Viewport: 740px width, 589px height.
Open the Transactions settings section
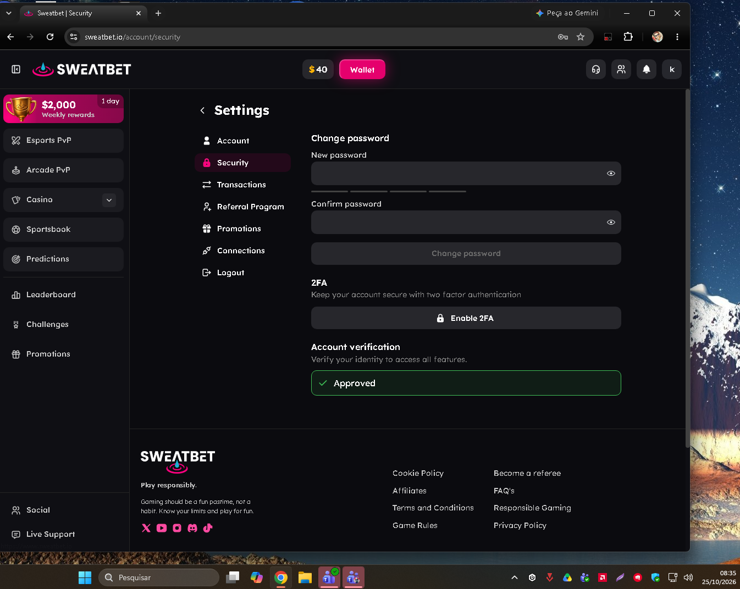[242, 185]
